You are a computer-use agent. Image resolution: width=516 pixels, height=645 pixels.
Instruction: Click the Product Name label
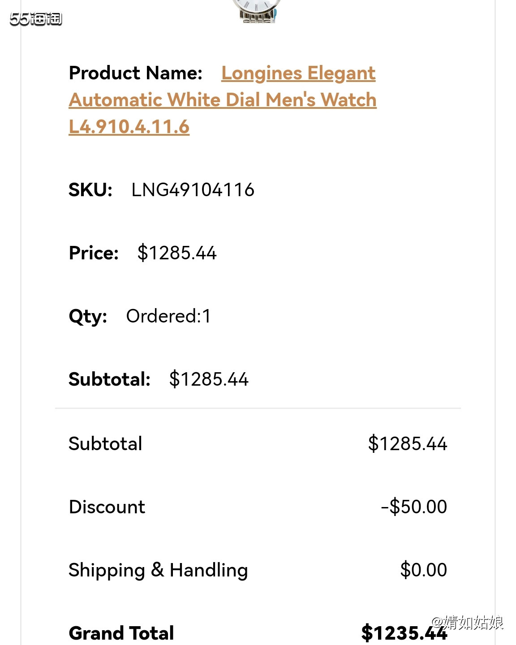[x=136, y=73]
